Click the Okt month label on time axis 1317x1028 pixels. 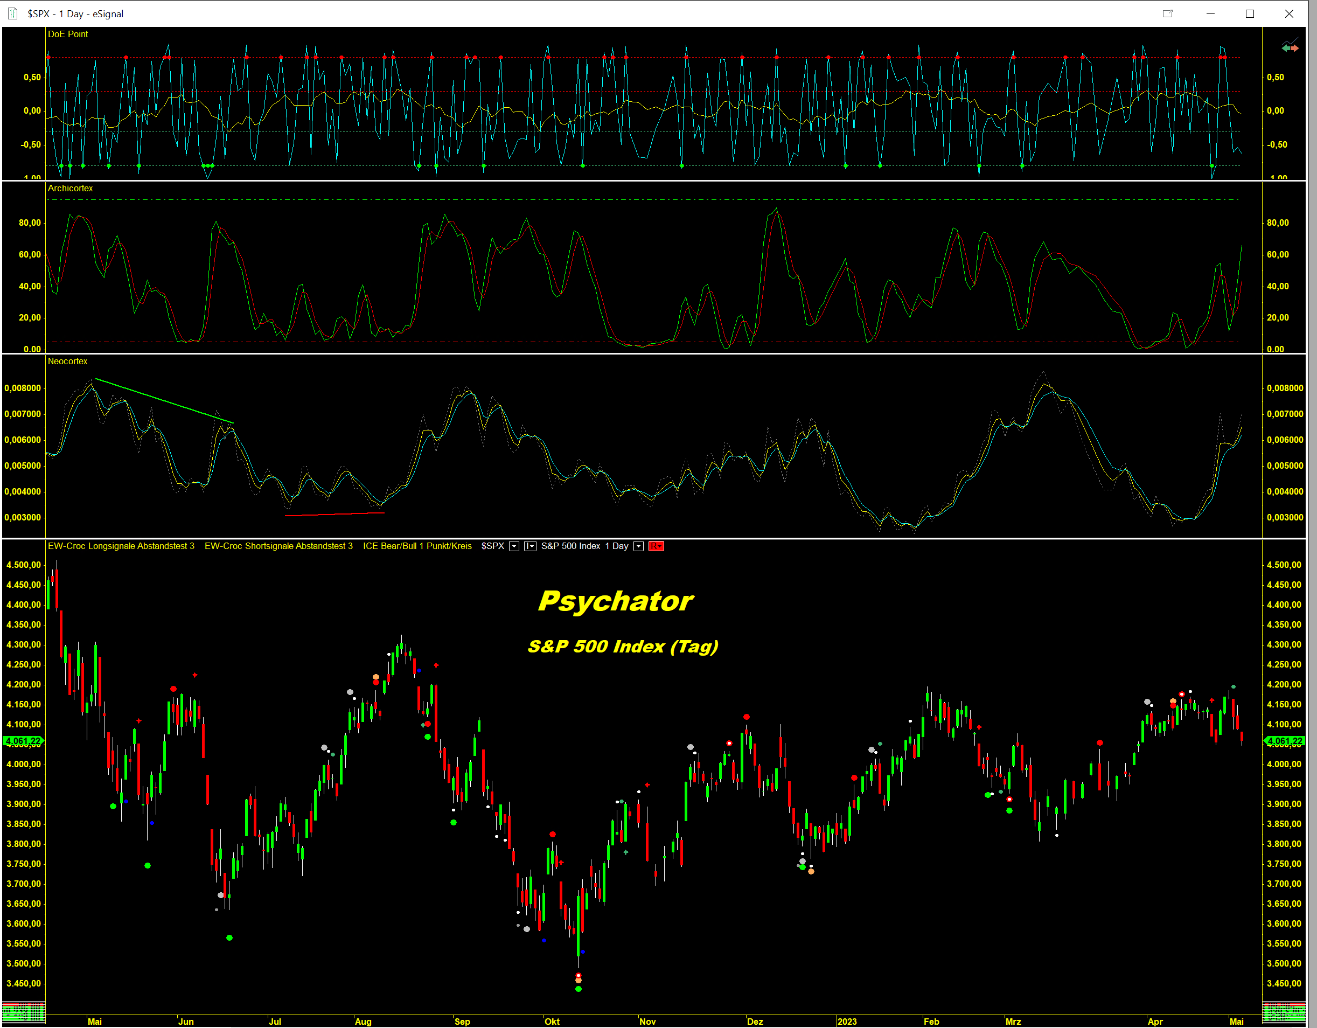[x=552, y=1022]
